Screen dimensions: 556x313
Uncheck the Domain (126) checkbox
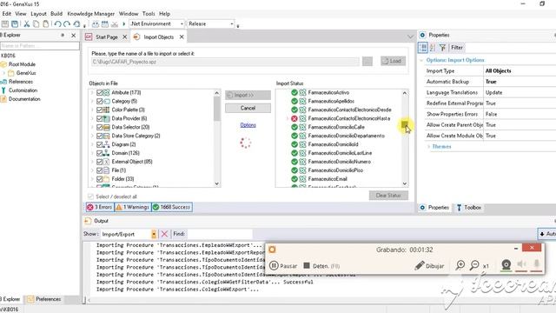coord(99,153)
